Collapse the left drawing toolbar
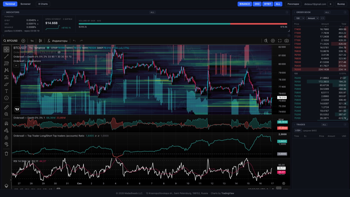 [x=11, y=180]
